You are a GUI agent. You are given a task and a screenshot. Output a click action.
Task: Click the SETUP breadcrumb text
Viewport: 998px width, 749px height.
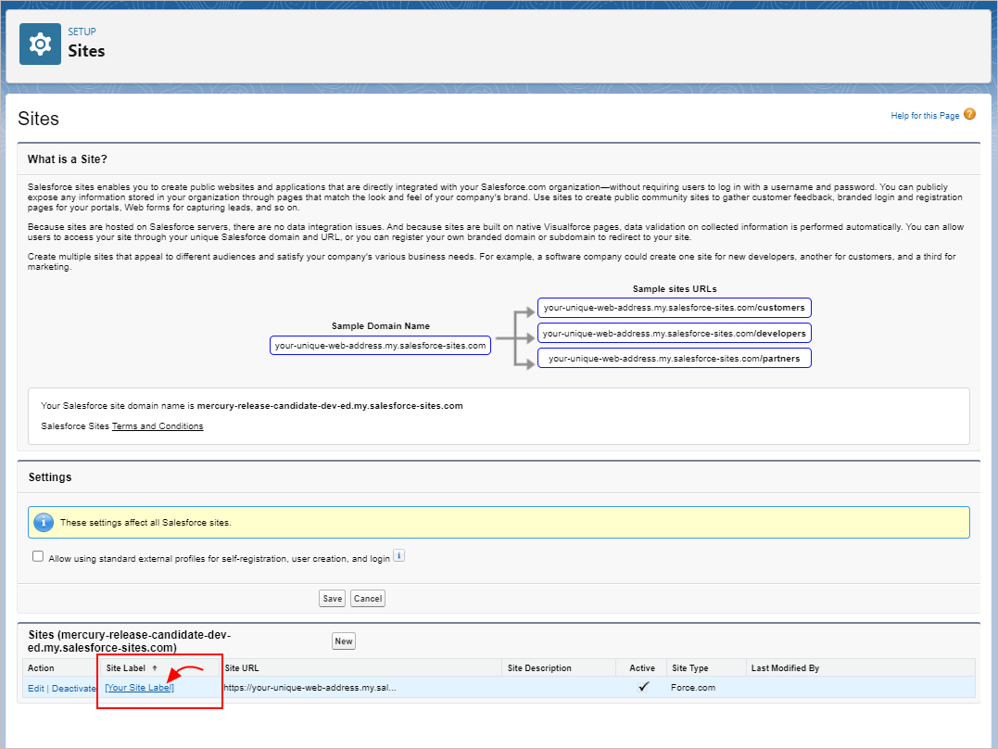(82, 32)
